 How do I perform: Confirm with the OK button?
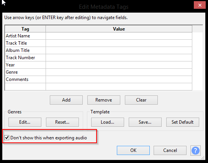[133, 150]
